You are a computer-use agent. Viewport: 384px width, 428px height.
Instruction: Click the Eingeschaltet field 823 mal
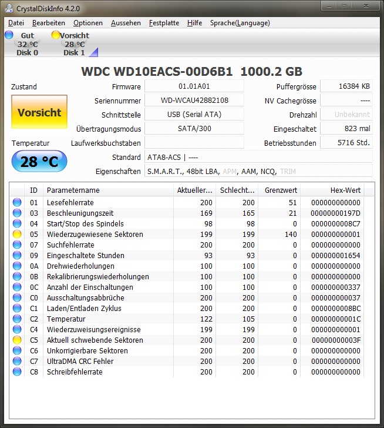(x=346, y=129)
